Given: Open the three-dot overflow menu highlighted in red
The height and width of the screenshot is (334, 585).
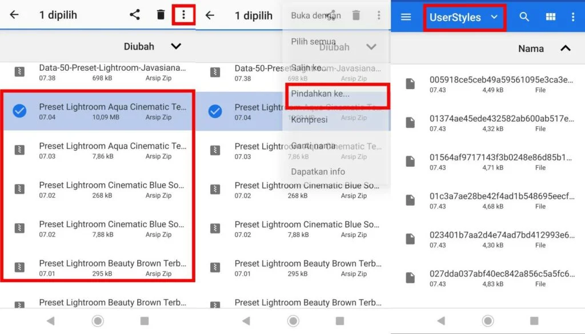Looking at the screenshot, I should [x=183, y=15].
